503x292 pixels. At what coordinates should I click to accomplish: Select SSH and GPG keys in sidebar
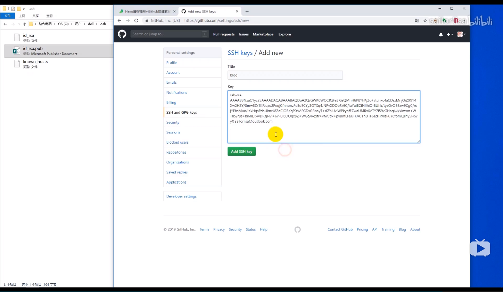click(192, 112)
